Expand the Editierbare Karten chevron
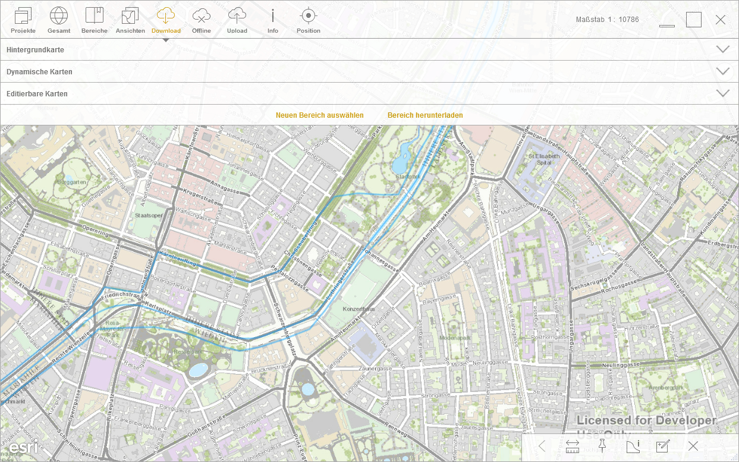The image size is (739, 462). (723, 93)
